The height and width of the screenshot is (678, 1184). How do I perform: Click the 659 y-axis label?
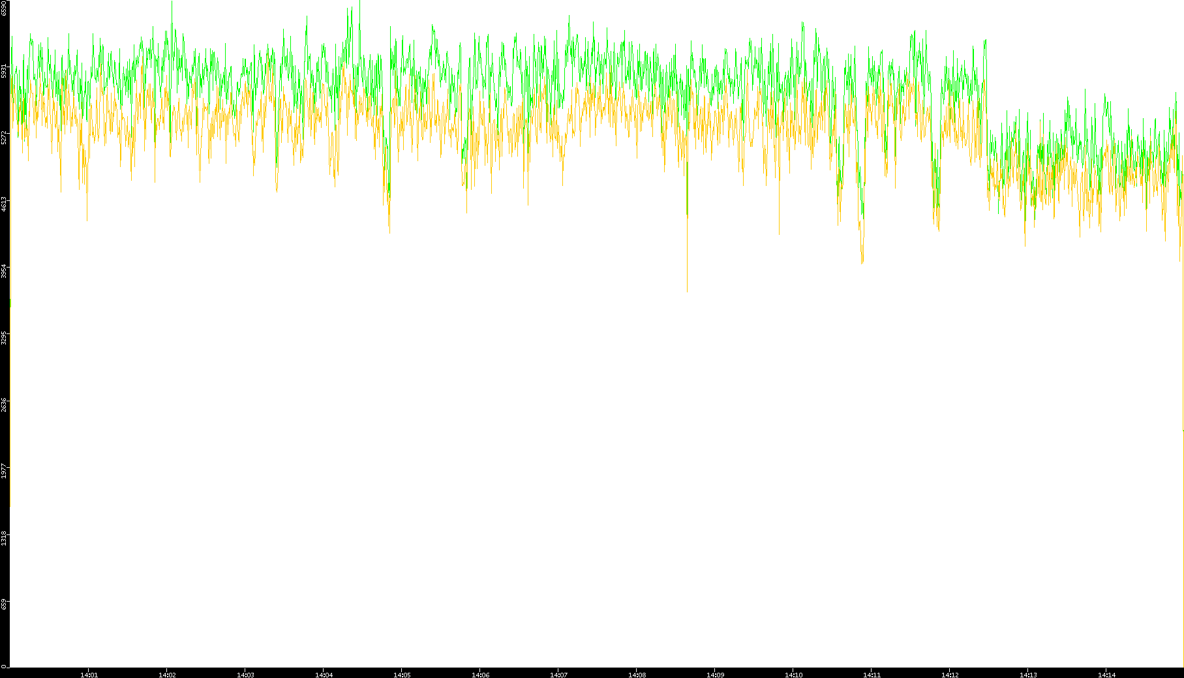point(5,605)
